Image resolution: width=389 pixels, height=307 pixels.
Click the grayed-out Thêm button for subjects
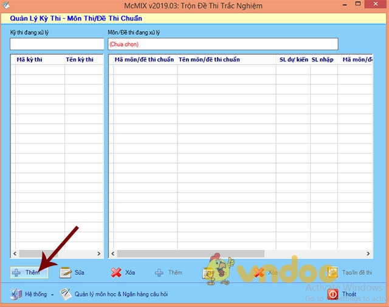click(168, 272)
